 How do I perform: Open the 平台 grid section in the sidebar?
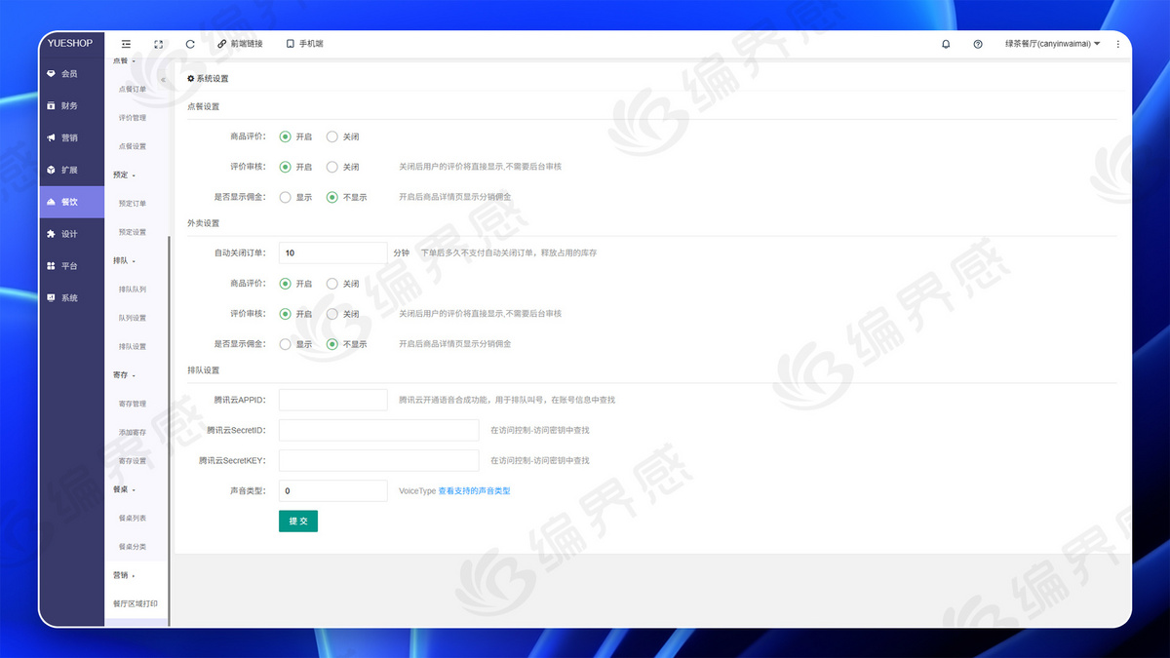pos(71,265)
